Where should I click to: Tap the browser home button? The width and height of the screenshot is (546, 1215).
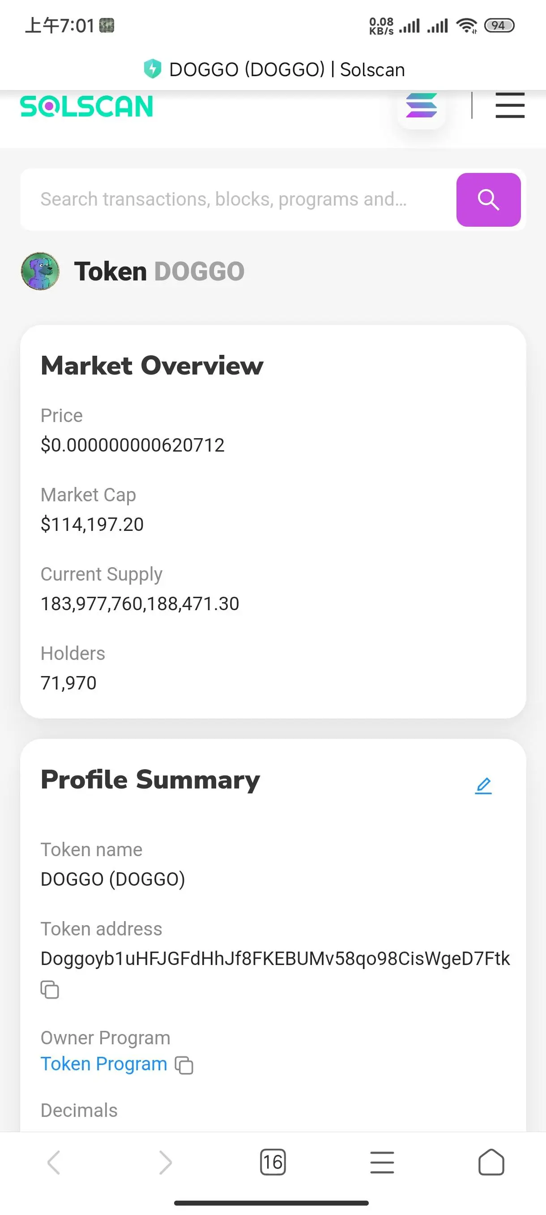coord(491,1162)
